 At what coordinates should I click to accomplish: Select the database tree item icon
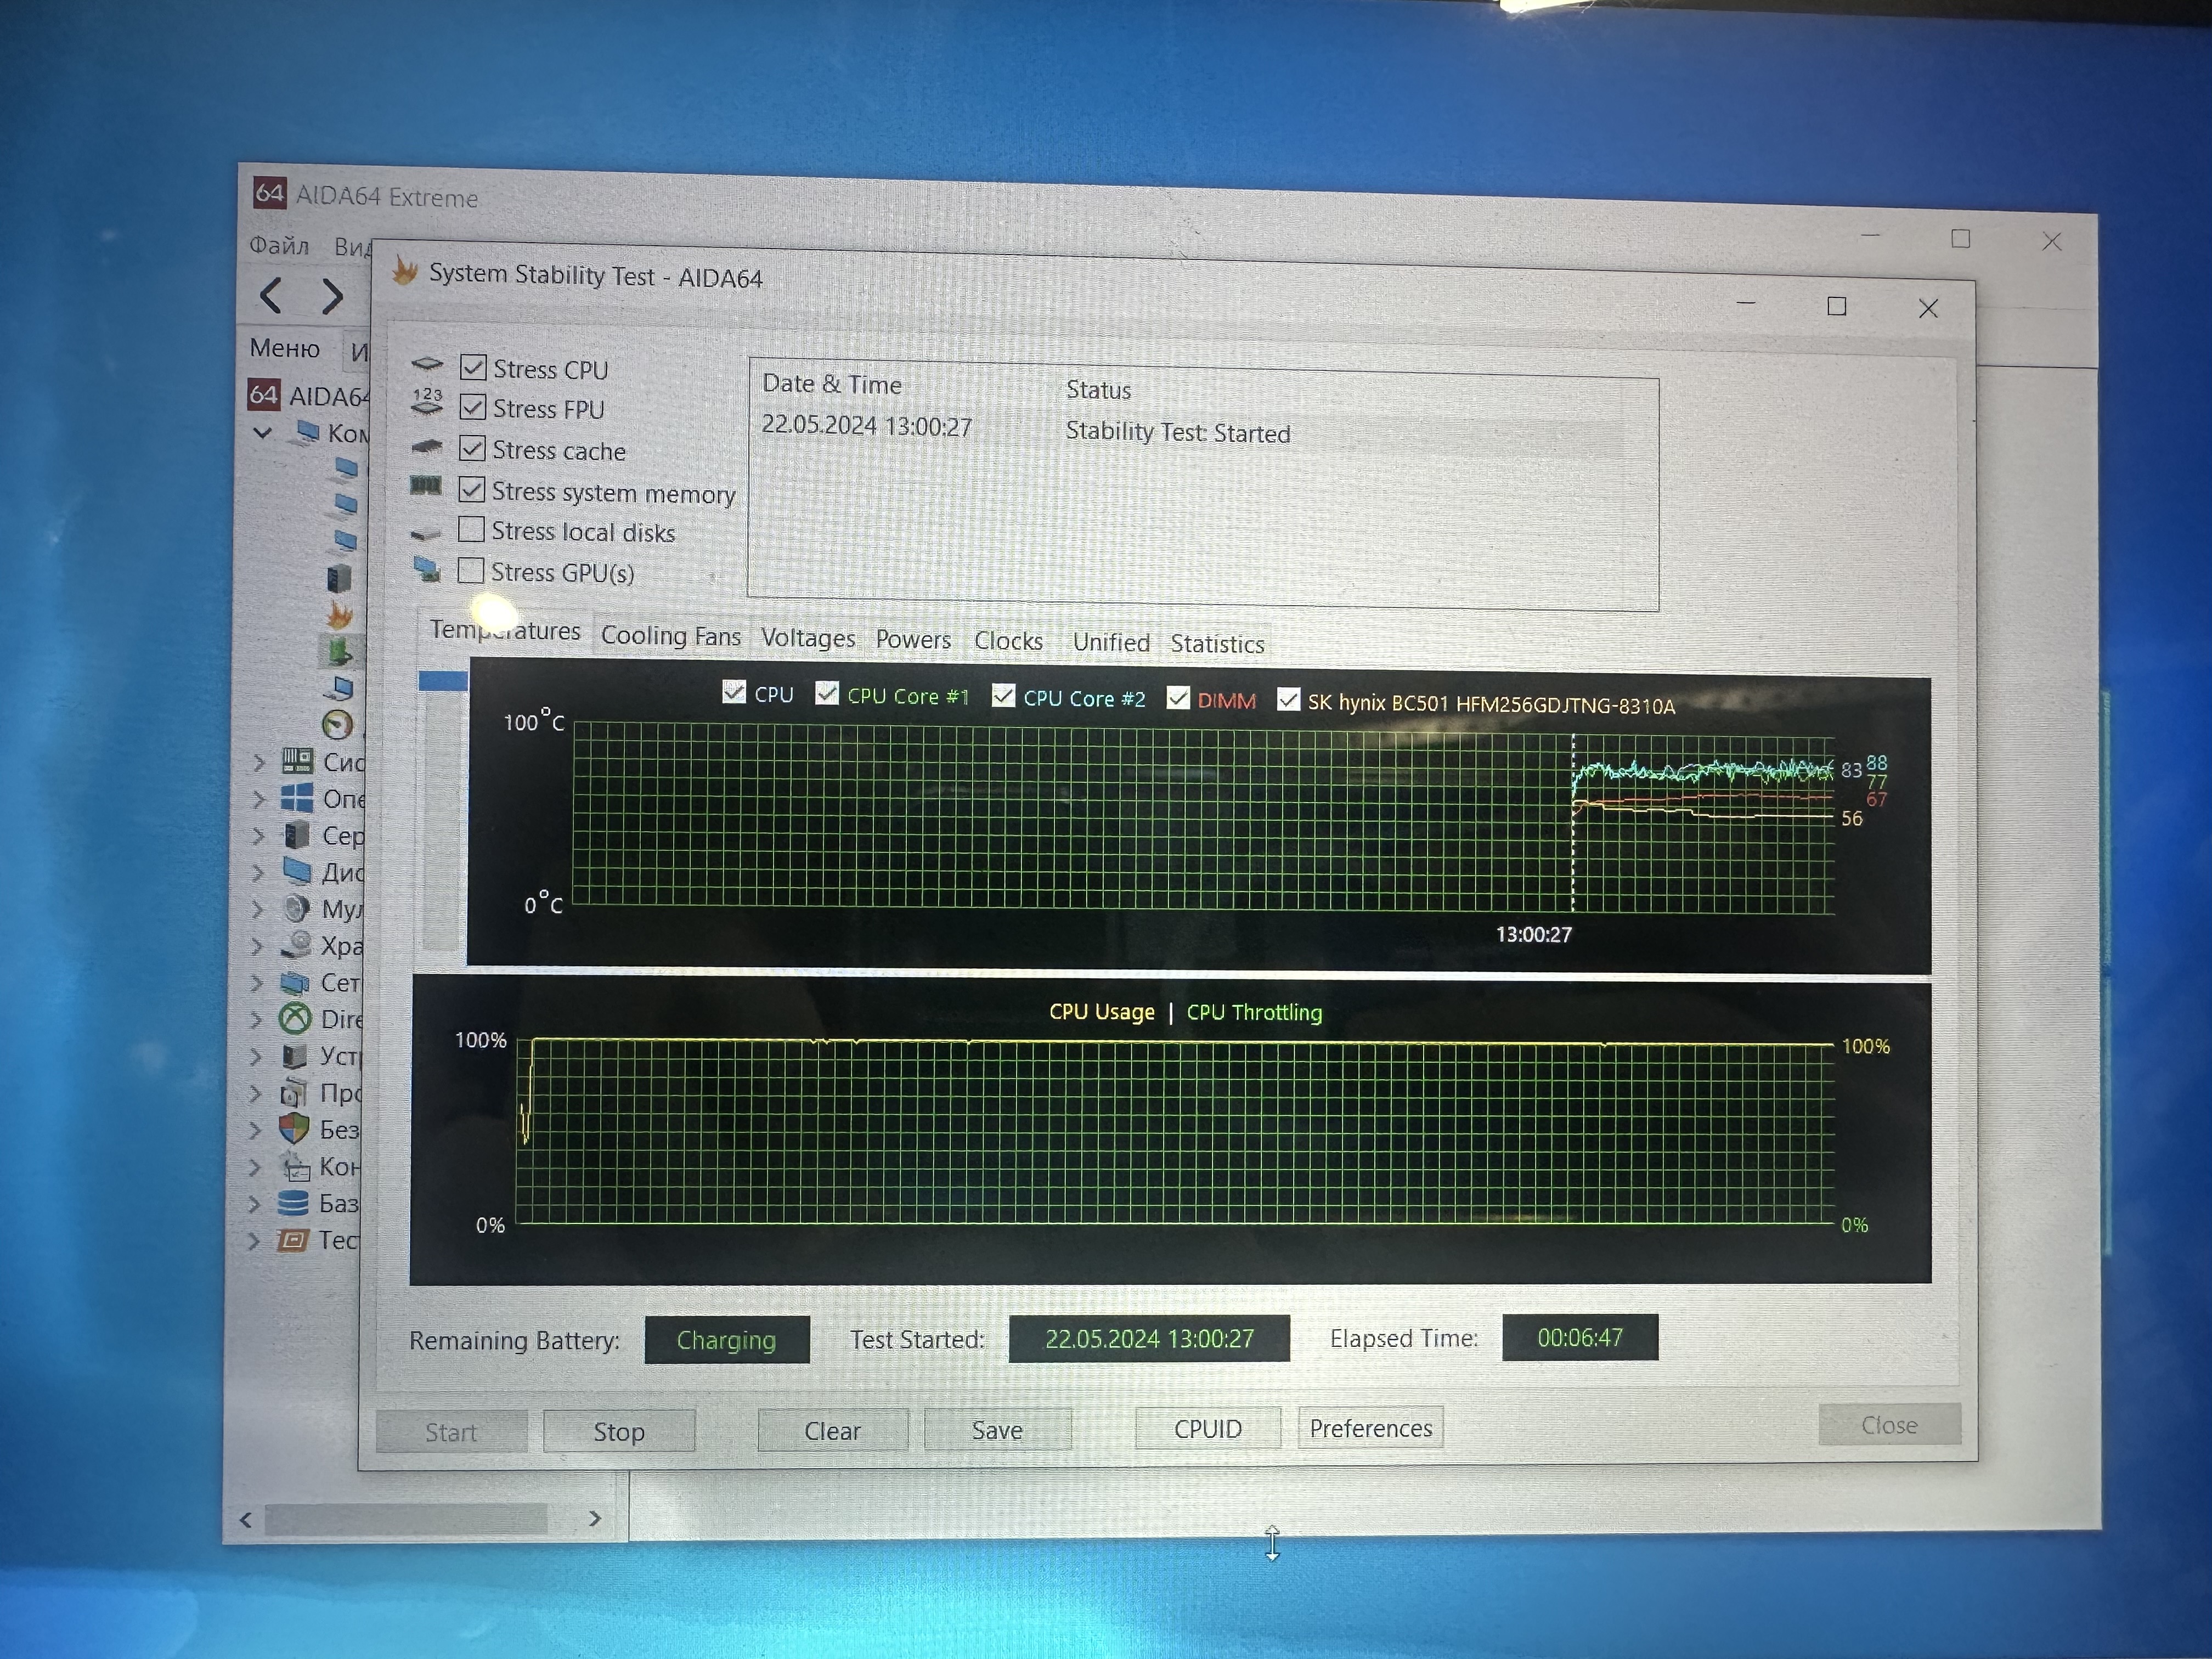coord(293,1202)
